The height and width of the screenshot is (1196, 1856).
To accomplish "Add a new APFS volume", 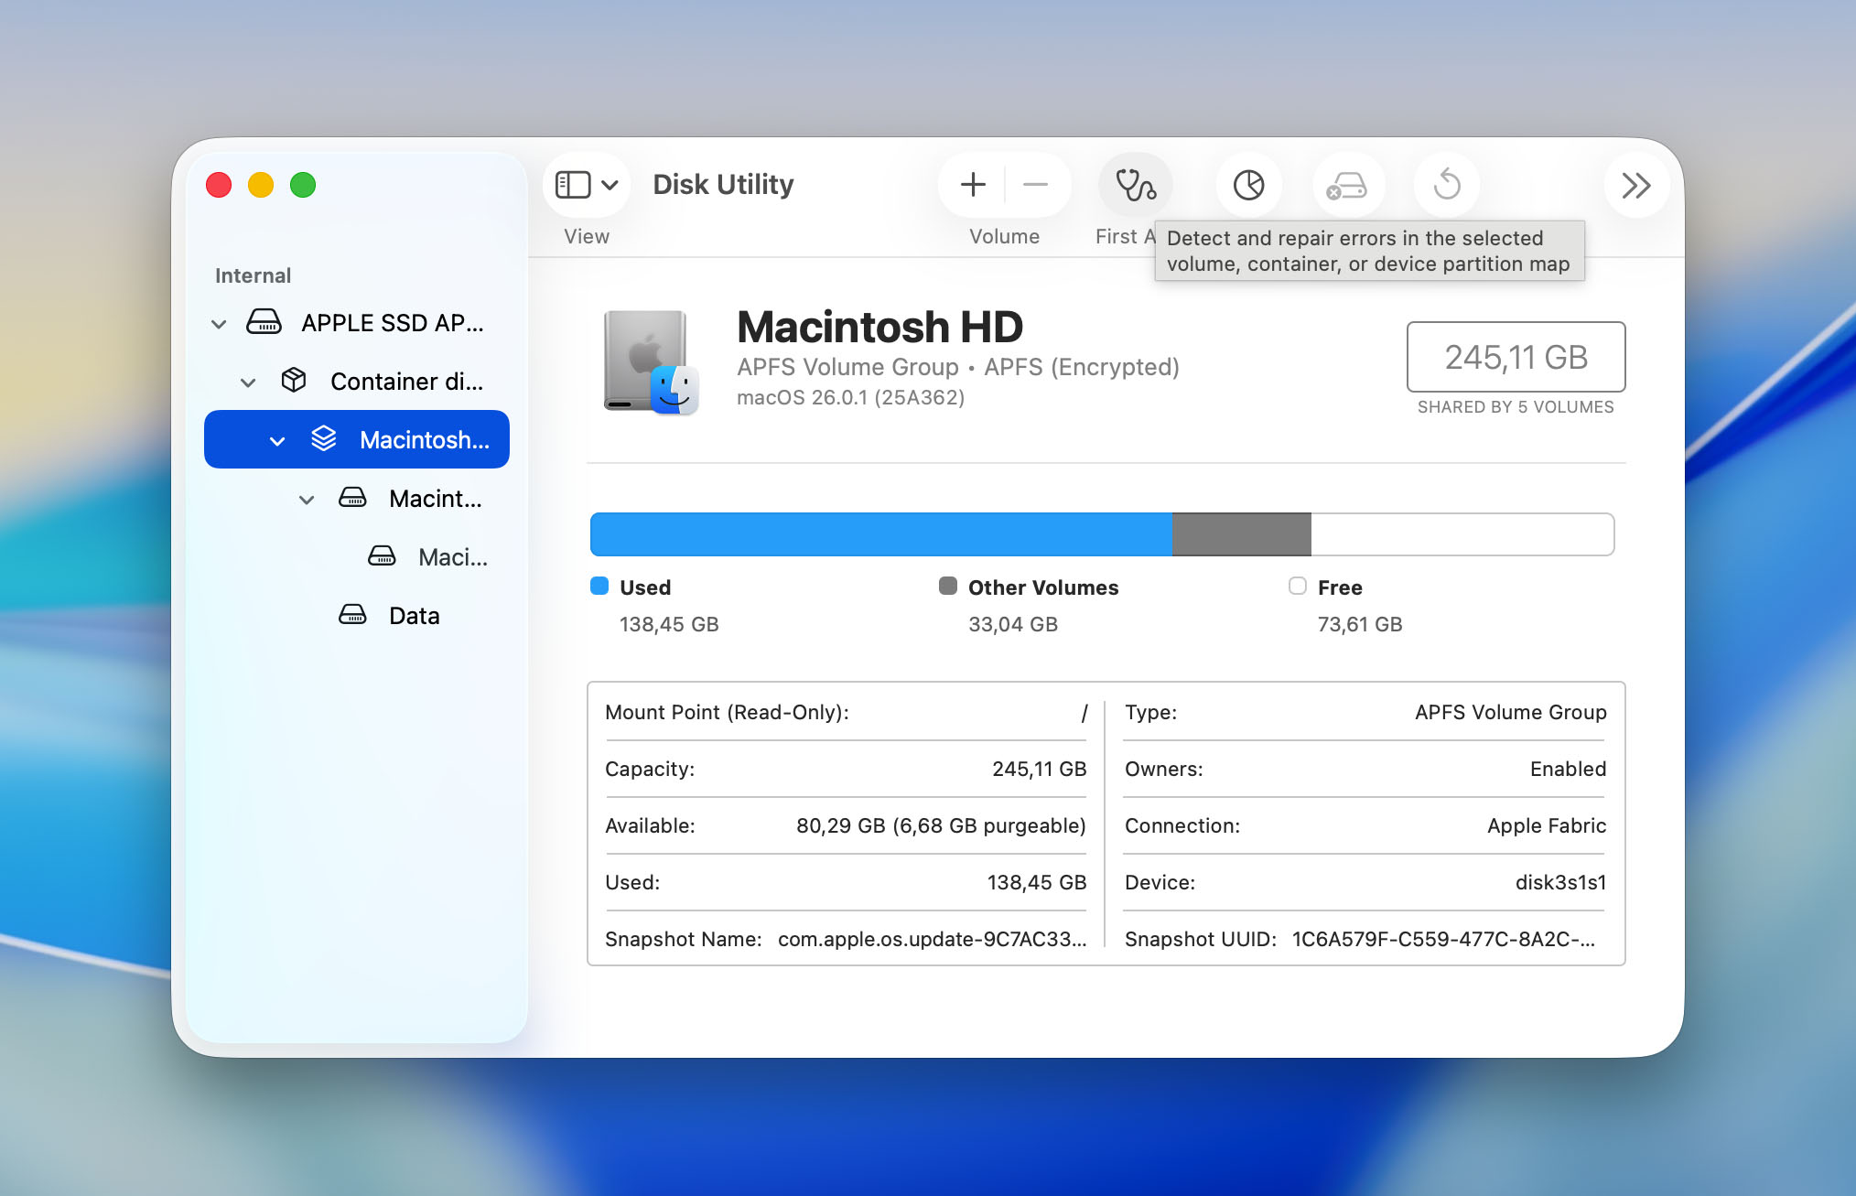I will point(973,185).
